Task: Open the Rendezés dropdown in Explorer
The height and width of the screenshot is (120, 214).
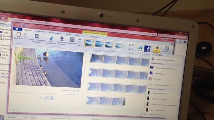Action: [4, 24]
